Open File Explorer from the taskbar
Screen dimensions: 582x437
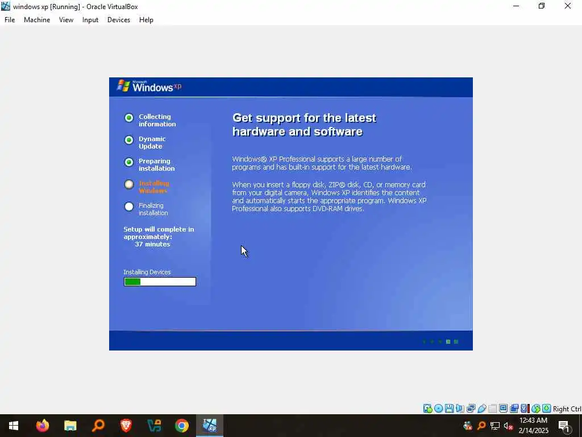pyautogui.click(x=70, y=426)
